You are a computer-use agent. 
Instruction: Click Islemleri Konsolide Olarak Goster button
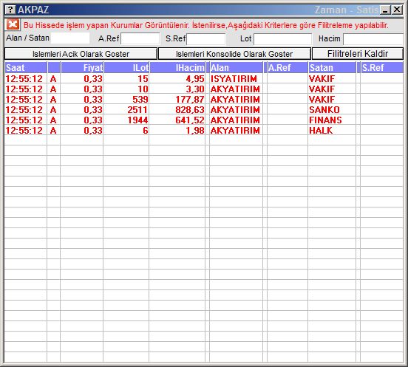(x=234, y=54)
